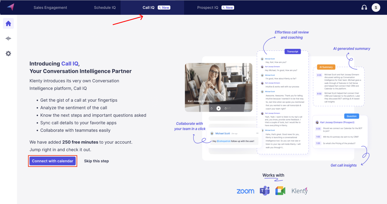Click the orange AI Summary tag
Image resolution: width=387 pixels, height=204 pixels.
coord(326,67)
